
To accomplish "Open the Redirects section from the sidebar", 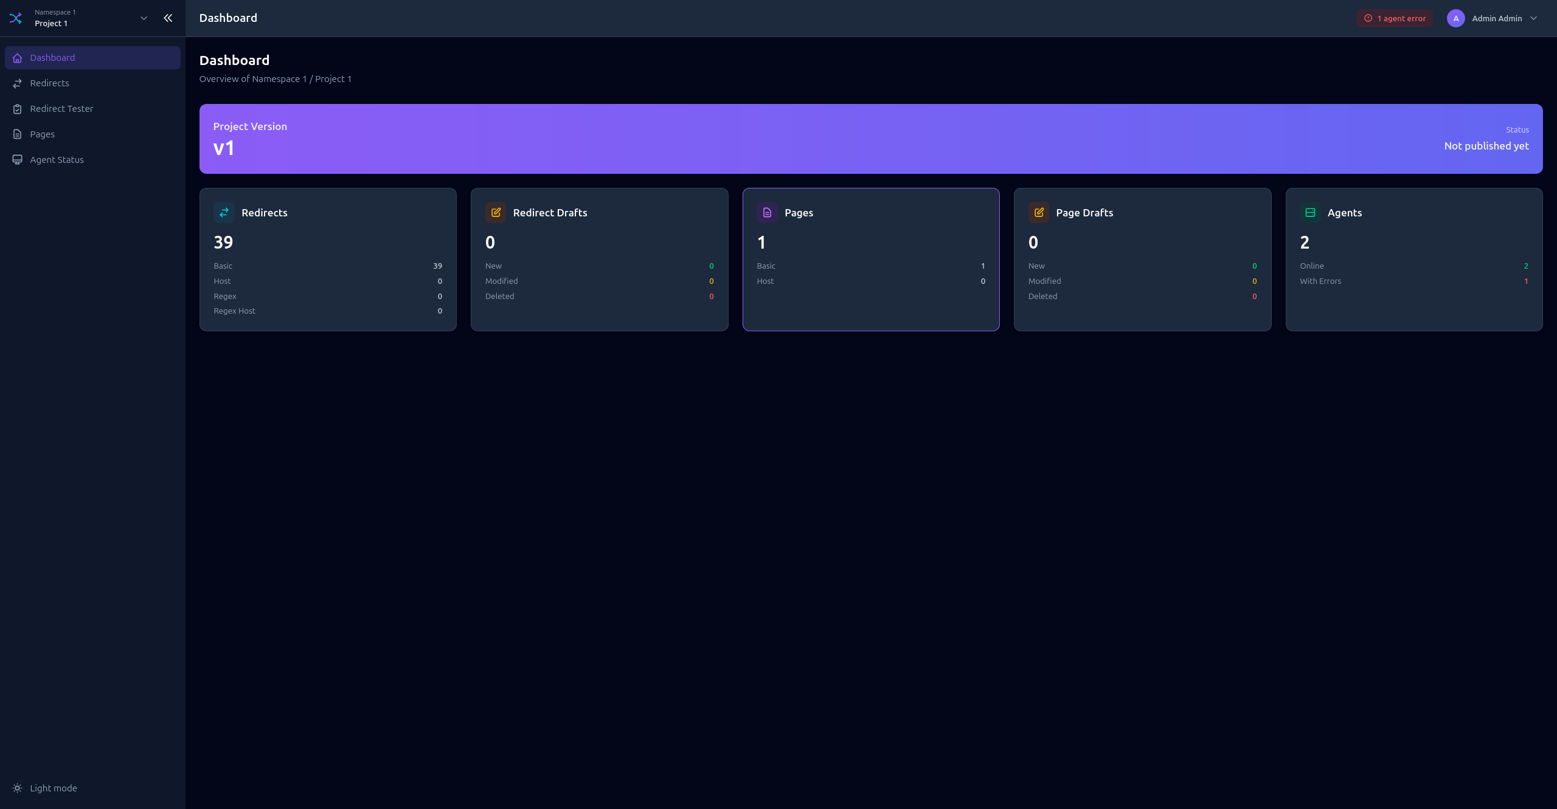I will (x=50, y=83).
